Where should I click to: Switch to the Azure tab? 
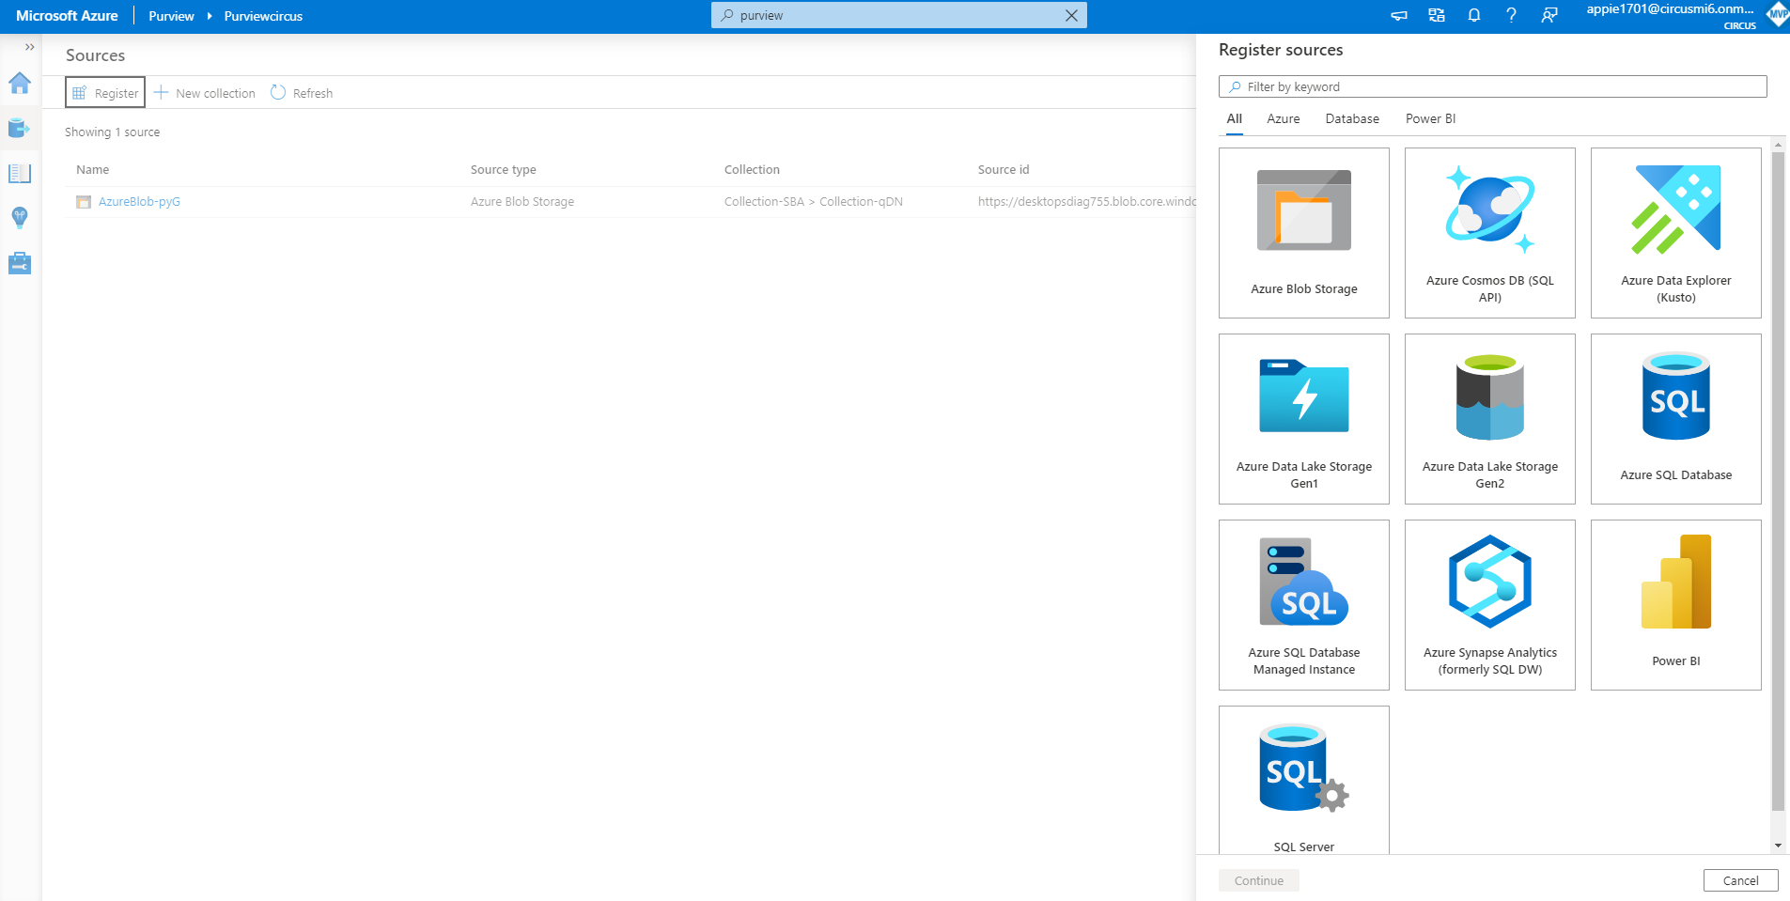[1283, 118]
